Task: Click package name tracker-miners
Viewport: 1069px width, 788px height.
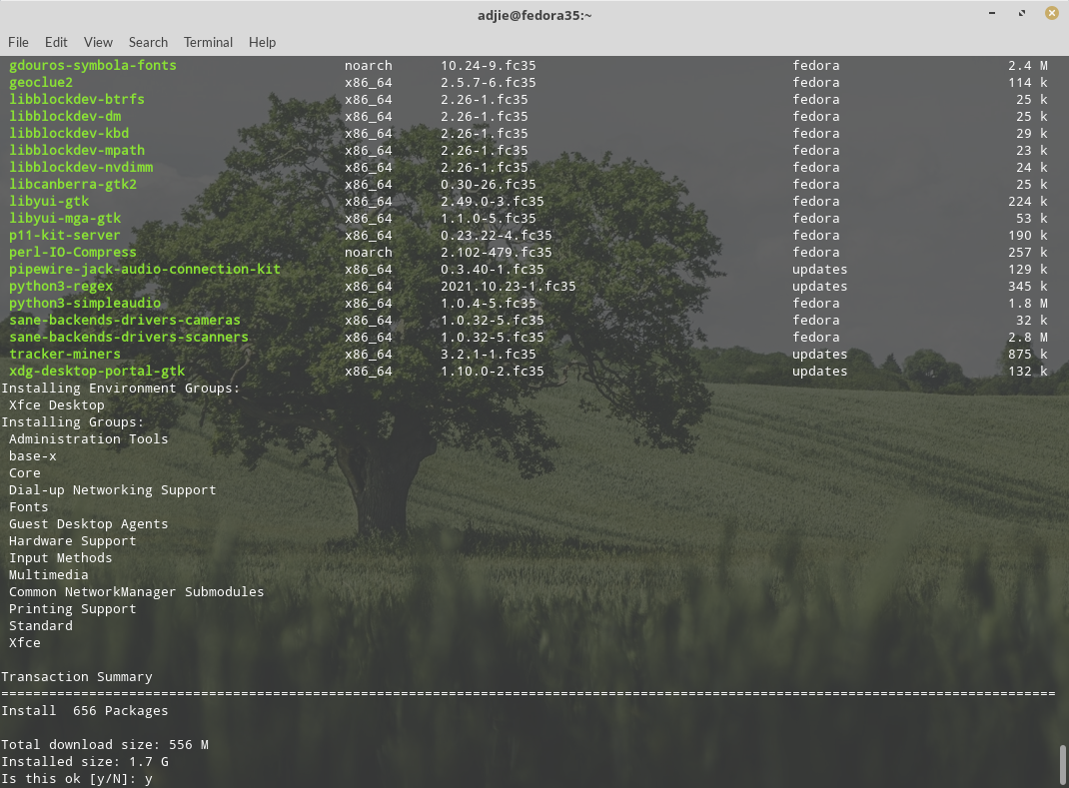Action: tap(65, 355)
